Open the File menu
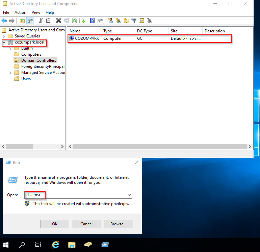The height and width of the screenshot is (252, 260). [x=6, y=12]
